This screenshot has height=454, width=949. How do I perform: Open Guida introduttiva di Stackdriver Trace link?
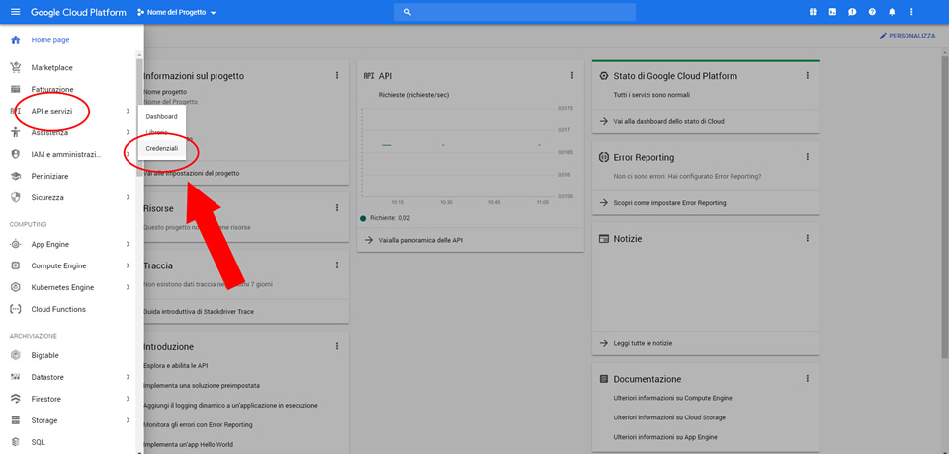tap(199, 311)
